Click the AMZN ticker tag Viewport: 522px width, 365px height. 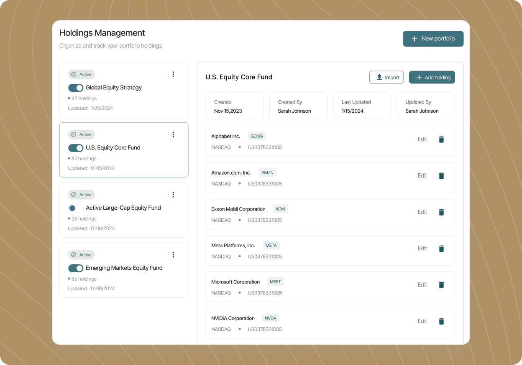[268, 172]
